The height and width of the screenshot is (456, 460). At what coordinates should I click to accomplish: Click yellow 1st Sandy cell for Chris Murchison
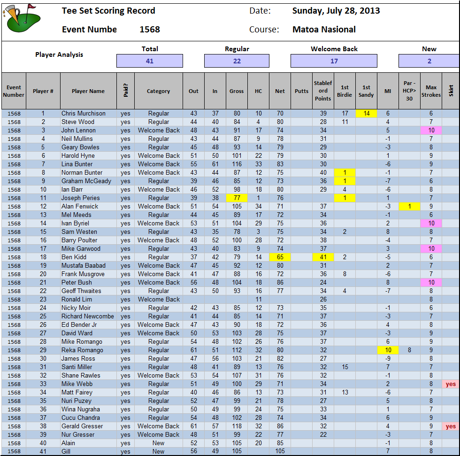click(x=366, y=114)
